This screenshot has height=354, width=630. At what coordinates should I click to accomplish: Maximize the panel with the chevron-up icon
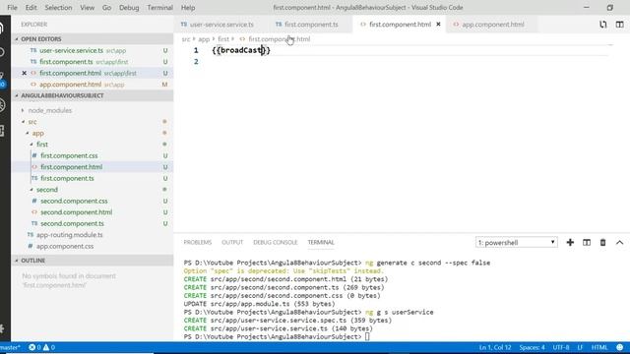[619, 243]
